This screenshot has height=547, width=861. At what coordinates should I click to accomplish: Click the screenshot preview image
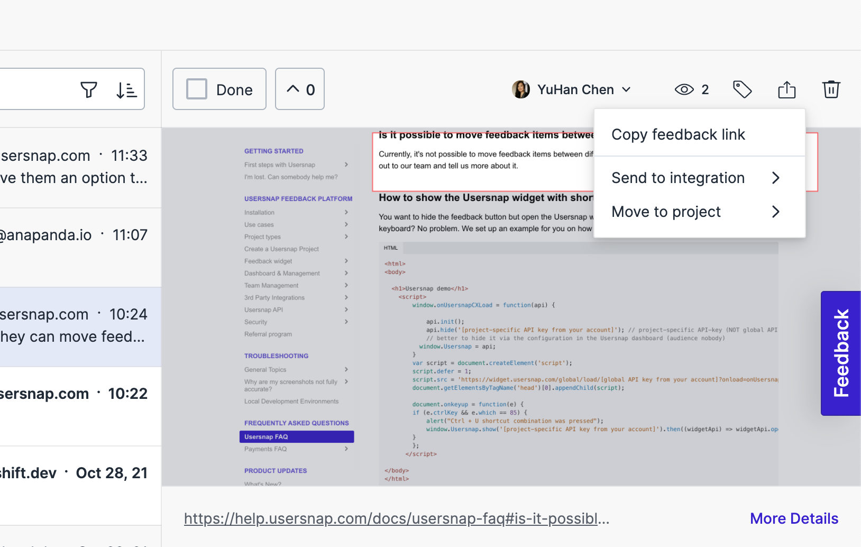(511, 307)
